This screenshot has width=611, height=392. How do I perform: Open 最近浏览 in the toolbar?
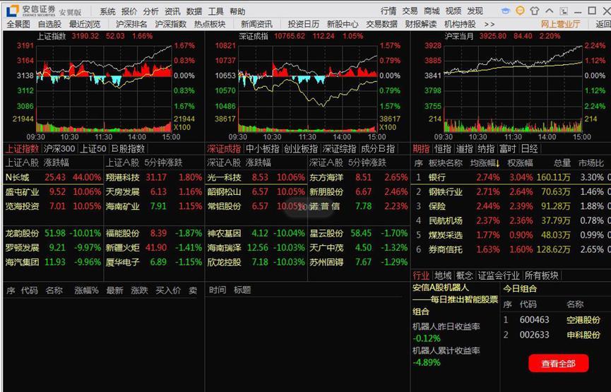coord(85,24)
